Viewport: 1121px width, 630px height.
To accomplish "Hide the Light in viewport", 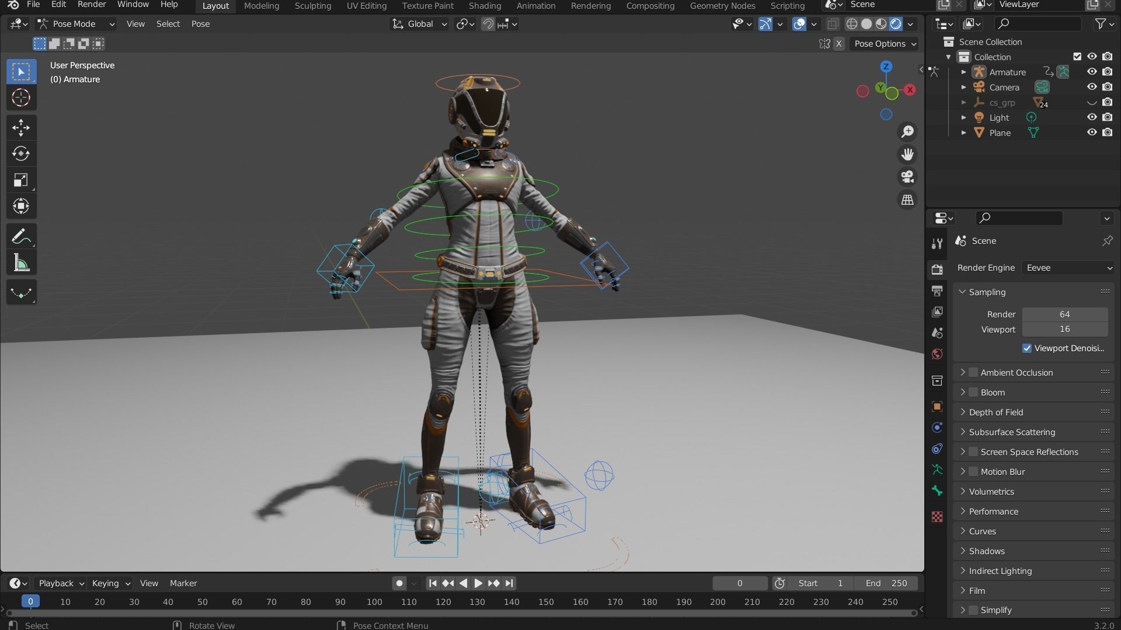I will (x=1092, y=117).
